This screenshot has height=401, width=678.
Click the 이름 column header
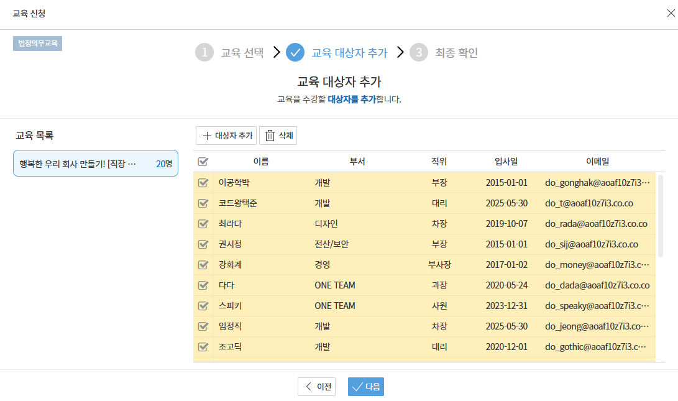click(x=261, y=162)
